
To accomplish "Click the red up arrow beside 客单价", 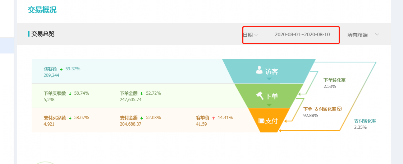I will click(x=213, y=118).
